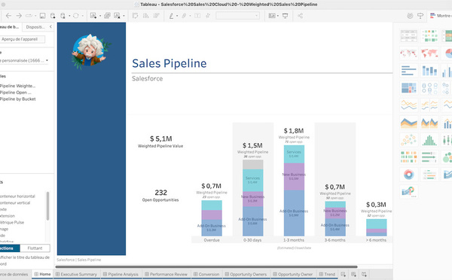Click the Redo forward arrow in toolbar
This screenshot has height=280, width=452.
tap(19, 16)
